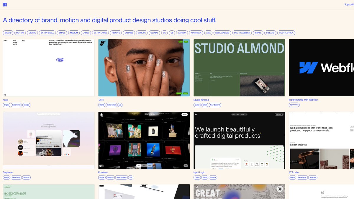This screenshot has height=199, width=354.
Task: Select the SMALL filter in the top filter row
Action: (x=62, y=33)
